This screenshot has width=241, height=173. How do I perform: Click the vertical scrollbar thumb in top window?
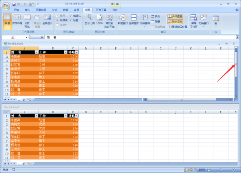coord(236,64)
